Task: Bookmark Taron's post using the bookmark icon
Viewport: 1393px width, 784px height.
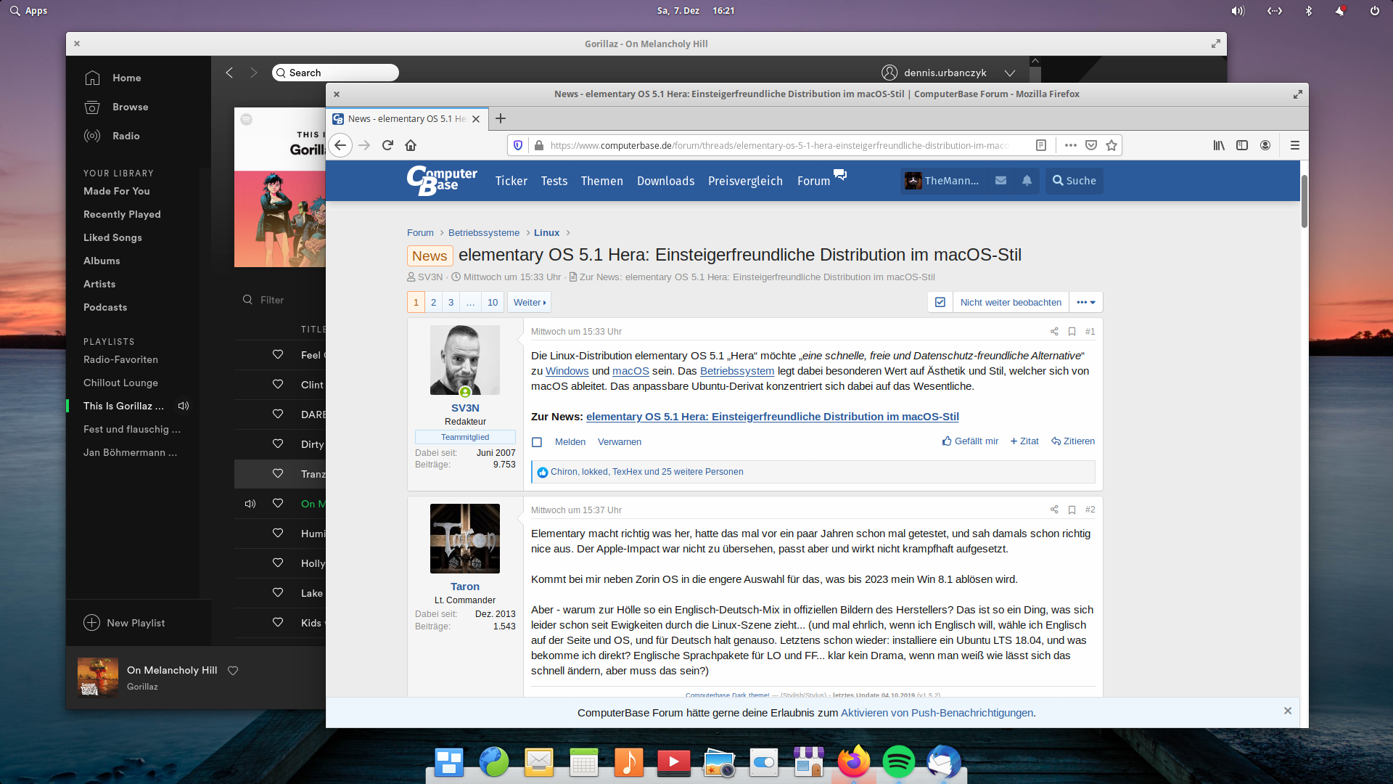Action: click(x=1072, y=510)
